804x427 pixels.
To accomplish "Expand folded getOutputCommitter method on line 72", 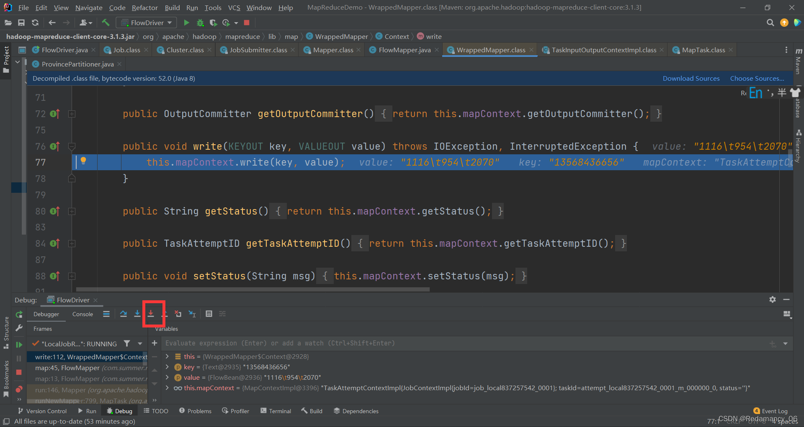I will click(x=72, y=114).
